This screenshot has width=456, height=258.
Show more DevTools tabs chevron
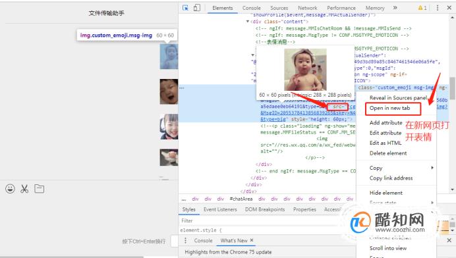click(x=395, y=8)
